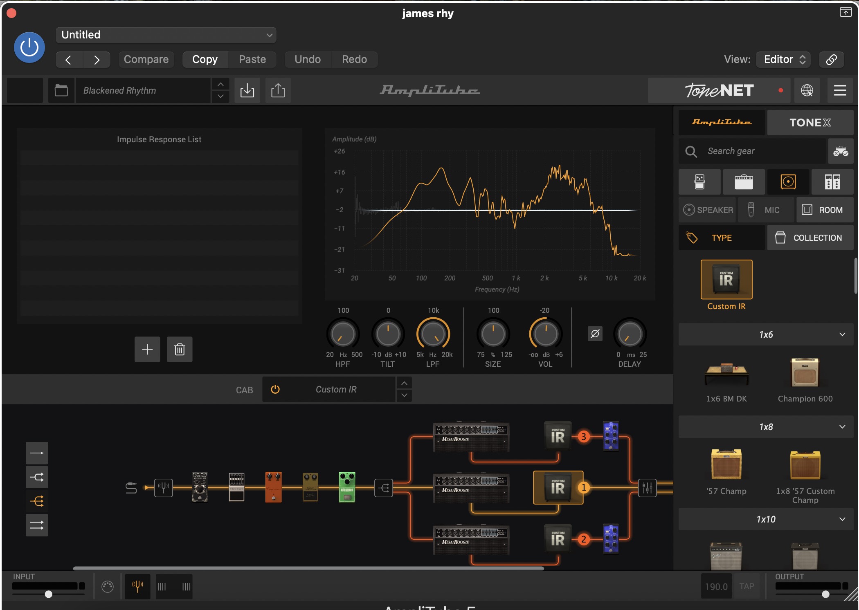Select the stomp pedal gear category icon
This screenshot has height=610, width=859.
point(699,182)
